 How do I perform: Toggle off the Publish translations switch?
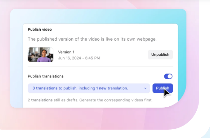168,76
